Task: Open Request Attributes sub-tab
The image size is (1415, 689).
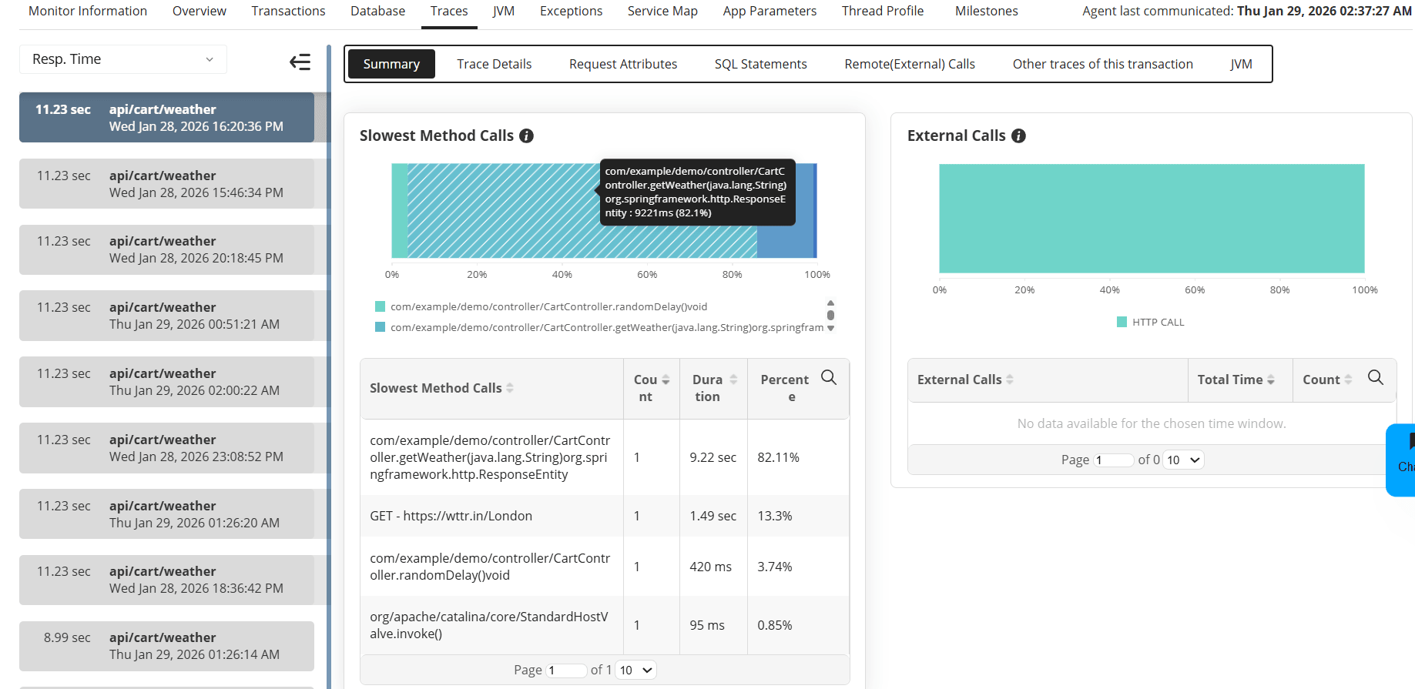Action: [623, 64]
